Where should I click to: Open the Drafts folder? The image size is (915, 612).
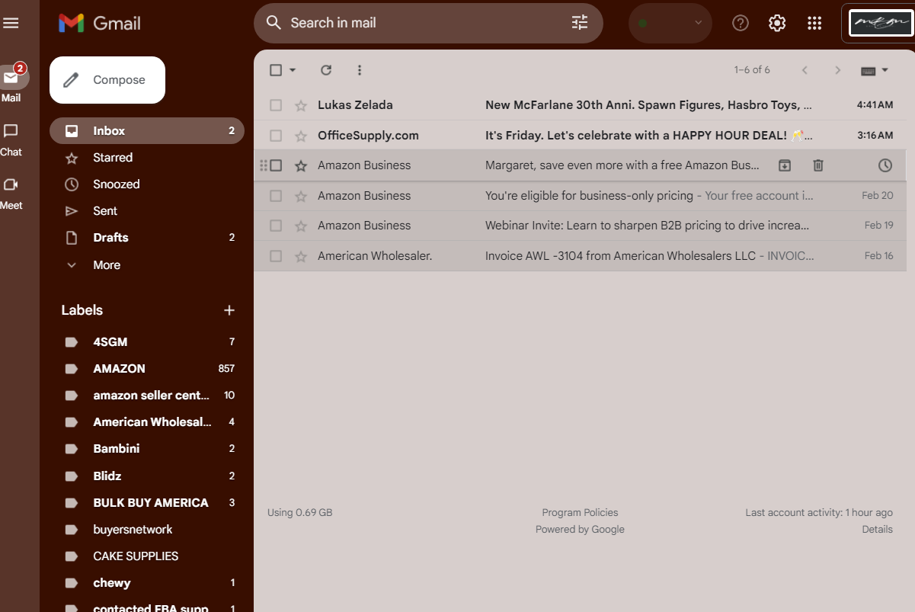click(147, 238)
